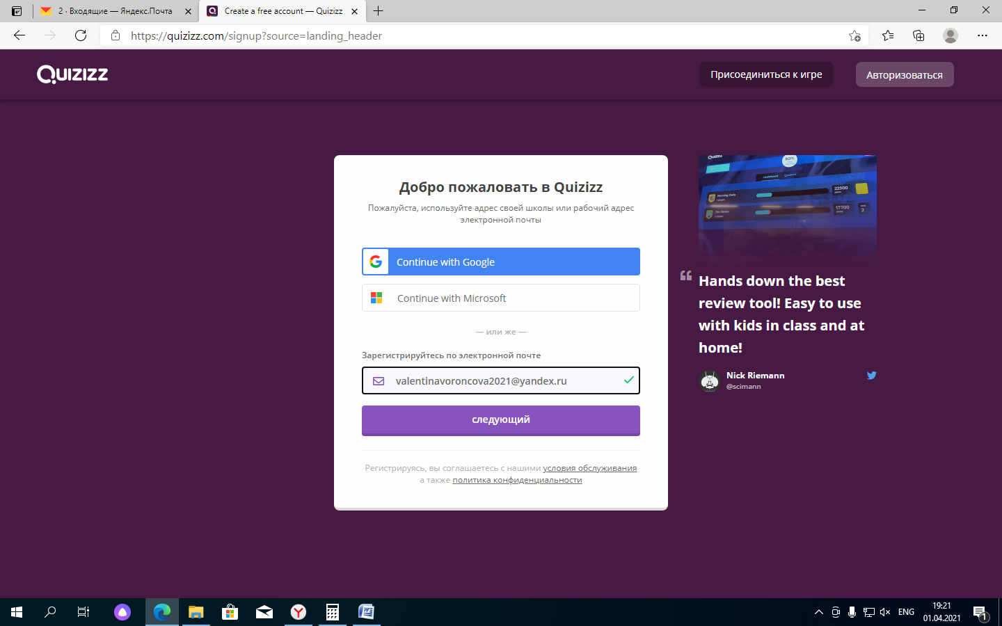Click the microphone tray icon
Screen dimensions: 1002x626
click(852, 612)
